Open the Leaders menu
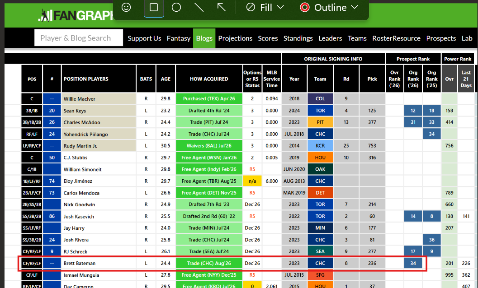This screenshot has width=478, height=288. (330, 38)
